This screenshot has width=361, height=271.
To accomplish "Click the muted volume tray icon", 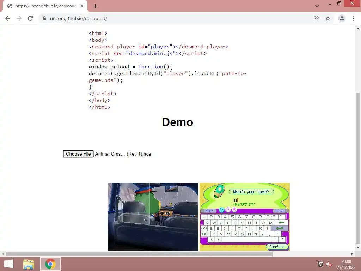I will pos(329,264).
